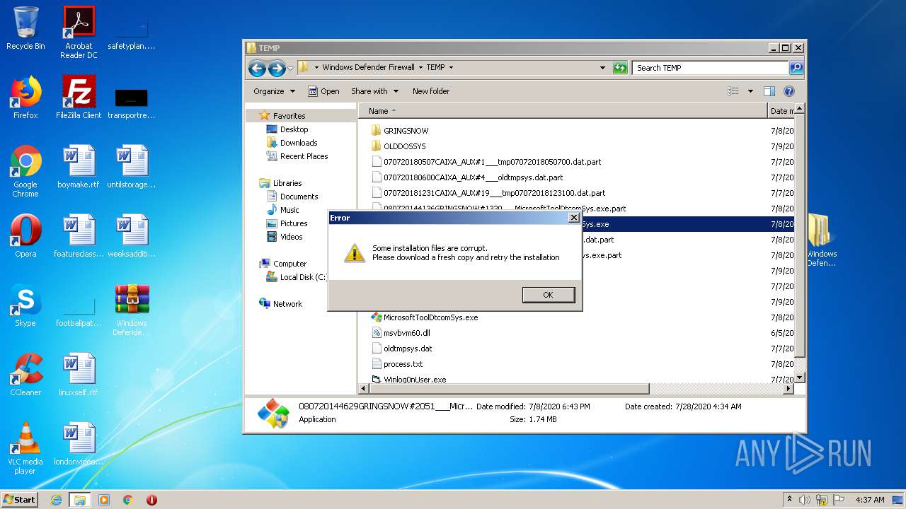Click Opera icon in taskbar
Screen dimensions: 906x509
(x=151, y=500)
